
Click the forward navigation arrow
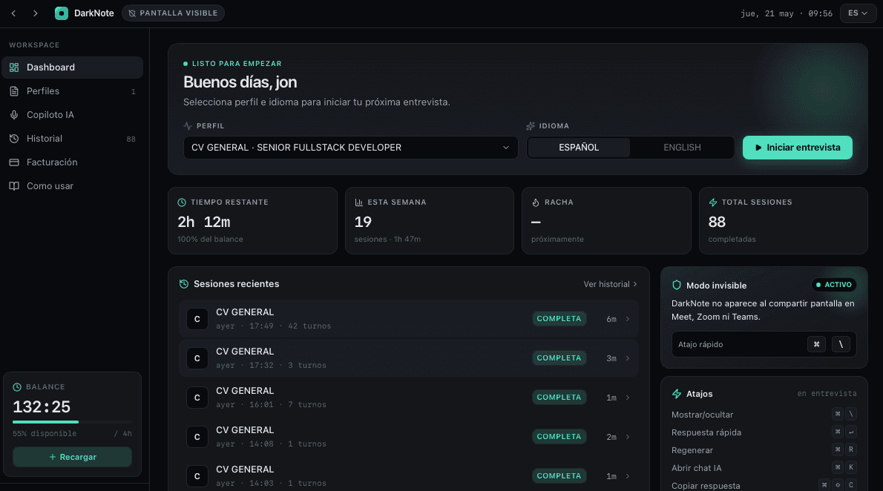tap(36, 13)
